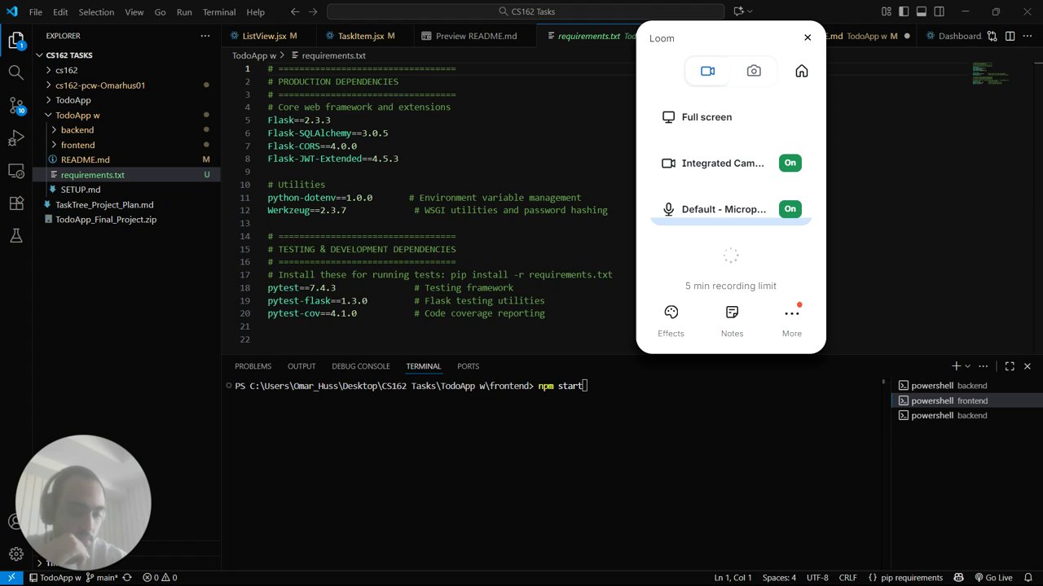Open the Source Control view with badge 10
The image size is (1043, 586).
tap(15, 105)
